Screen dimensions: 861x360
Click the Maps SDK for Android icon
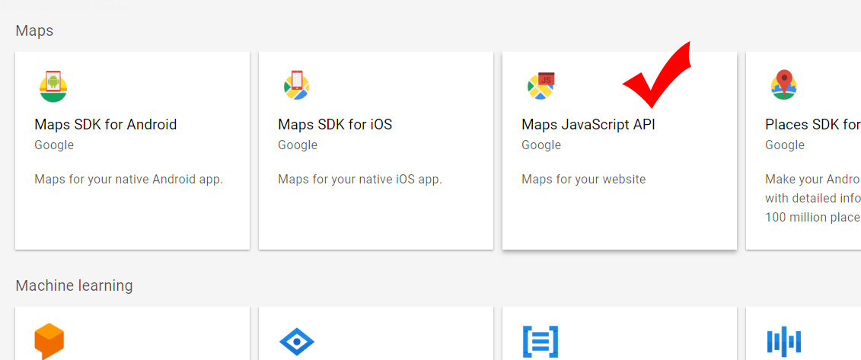[x=53, y=86]
